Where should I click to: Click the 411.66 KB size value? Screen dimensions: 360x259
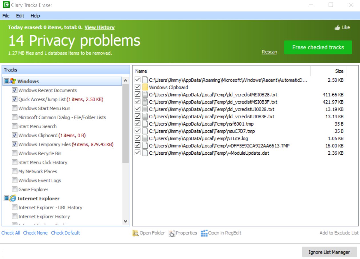point(333,95)
